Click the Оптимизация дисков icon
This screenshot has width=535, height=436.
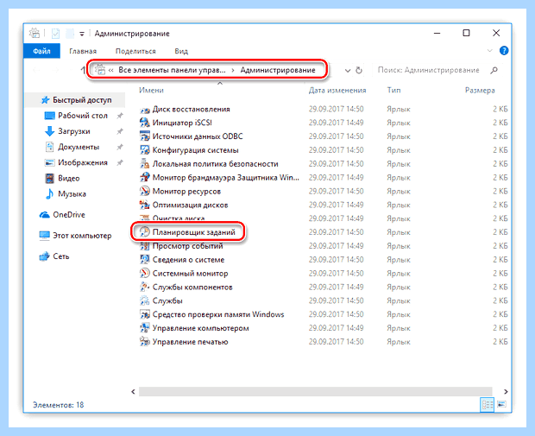coord(145,205)
